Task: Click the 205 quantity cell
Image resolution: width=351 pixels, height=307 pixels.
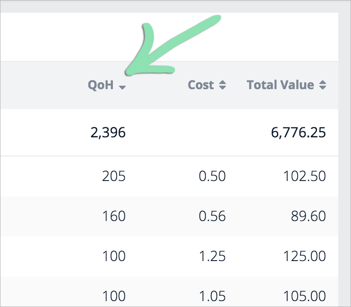Action: 114,176
